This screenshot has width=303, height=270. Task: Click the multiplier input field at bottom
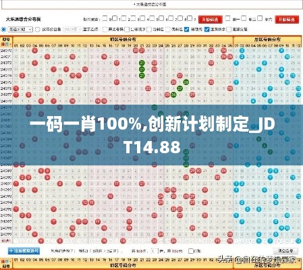[155, 251]
